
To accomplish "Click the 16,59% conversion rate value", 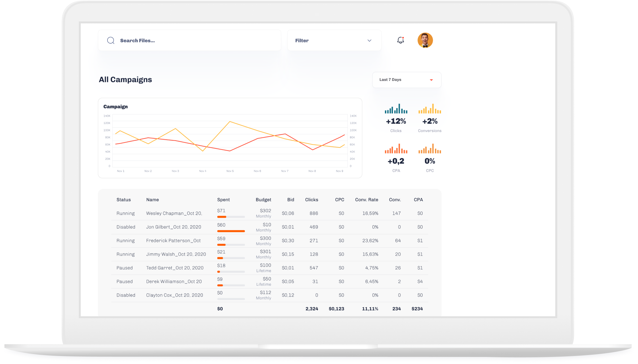I will tap(370, 213).
